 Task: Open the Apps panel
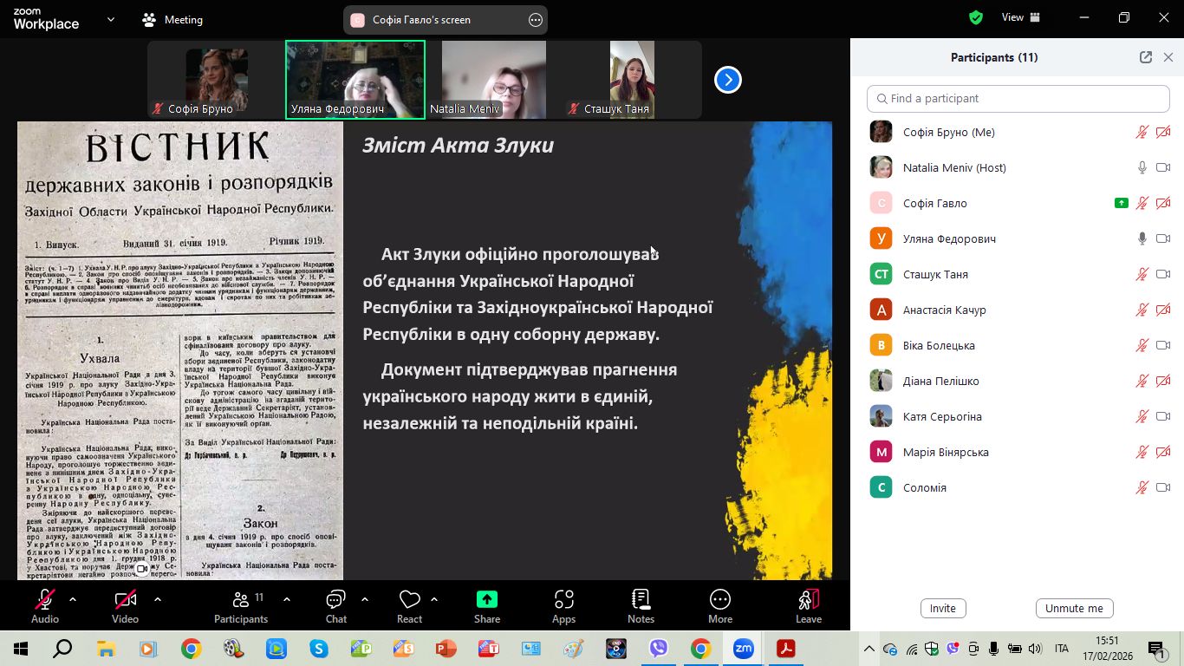pos(563,606)
